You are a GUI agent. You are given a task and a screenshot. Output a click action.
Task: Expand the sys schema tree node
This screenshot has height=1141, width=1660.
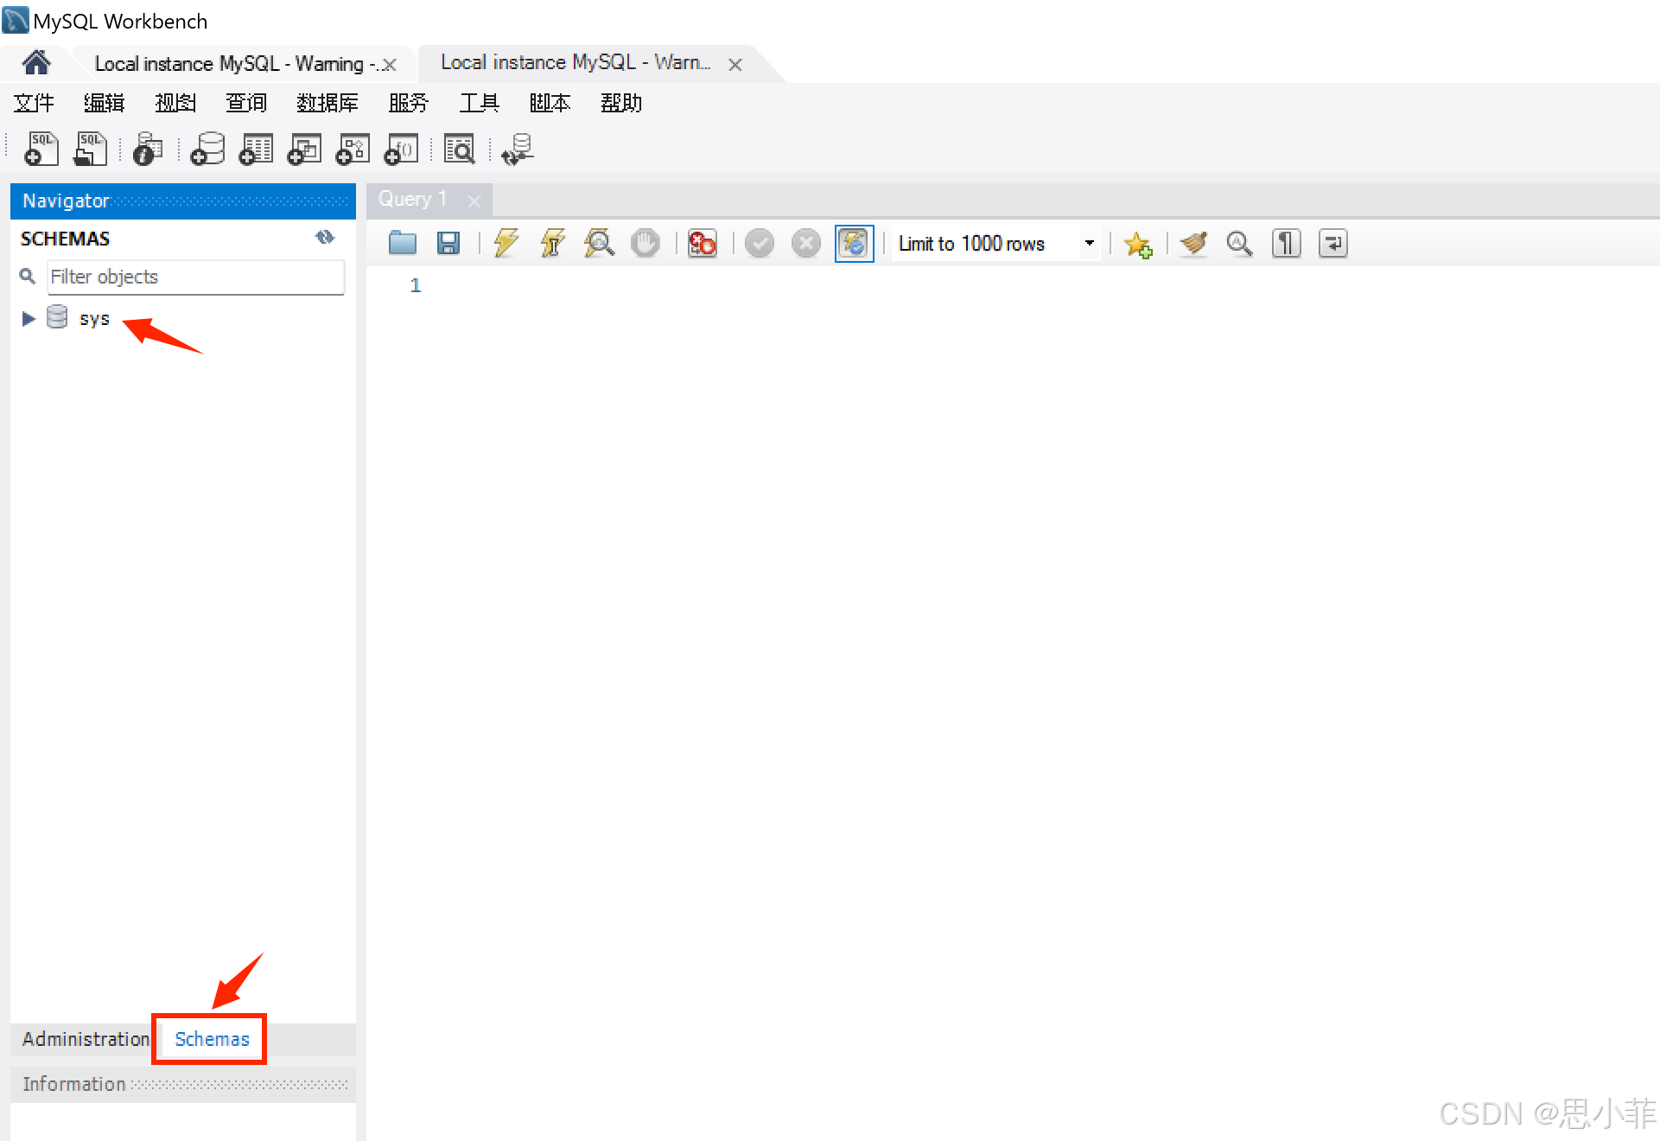(29, 319)
